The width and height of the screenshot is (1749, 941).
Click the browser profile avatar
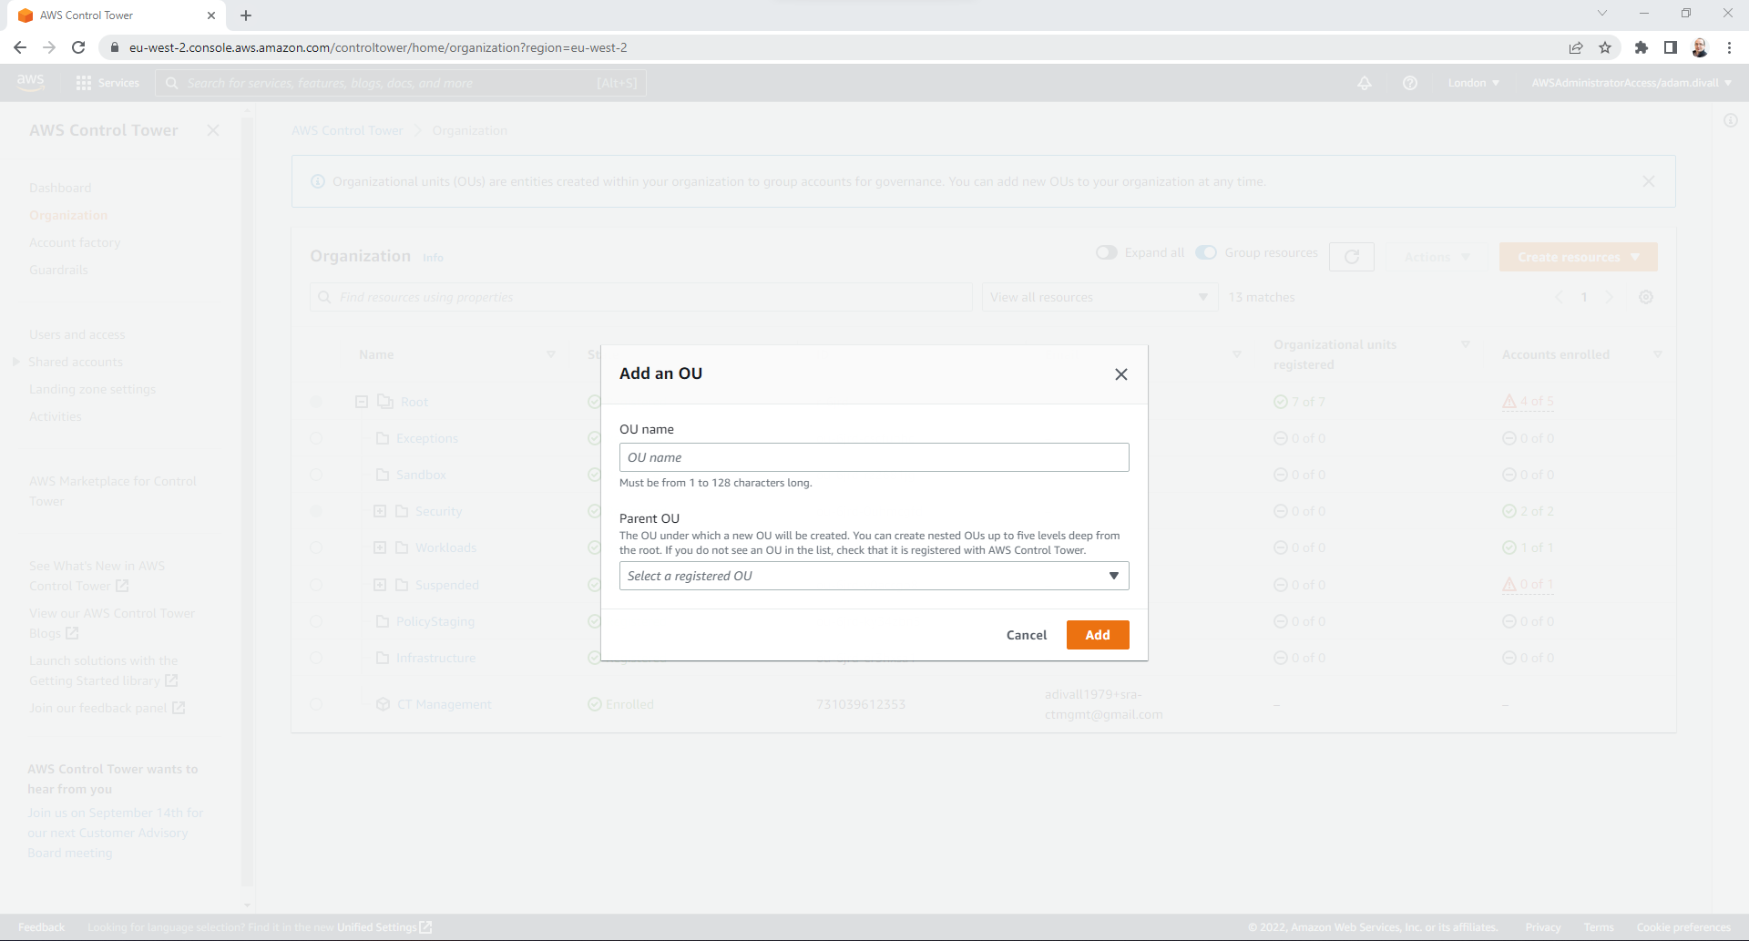coord(1700,47)
